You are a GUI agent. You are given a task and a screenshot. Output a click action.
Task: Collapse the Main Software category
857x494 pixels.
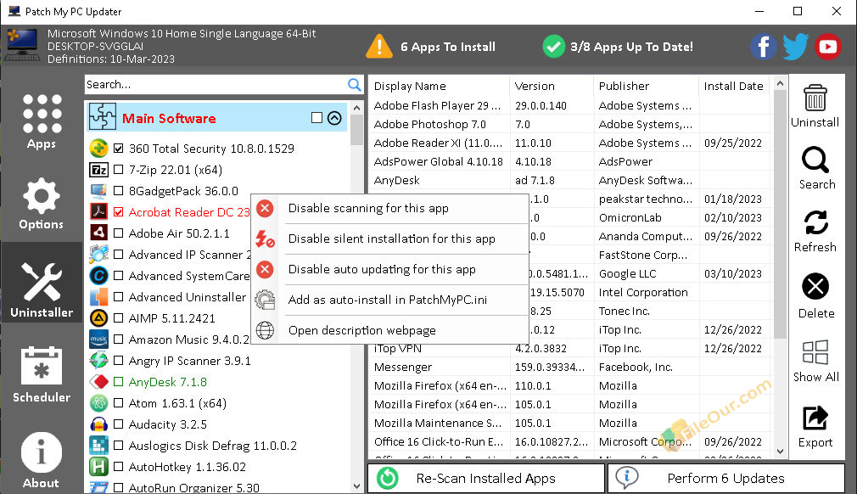(334, 118)
